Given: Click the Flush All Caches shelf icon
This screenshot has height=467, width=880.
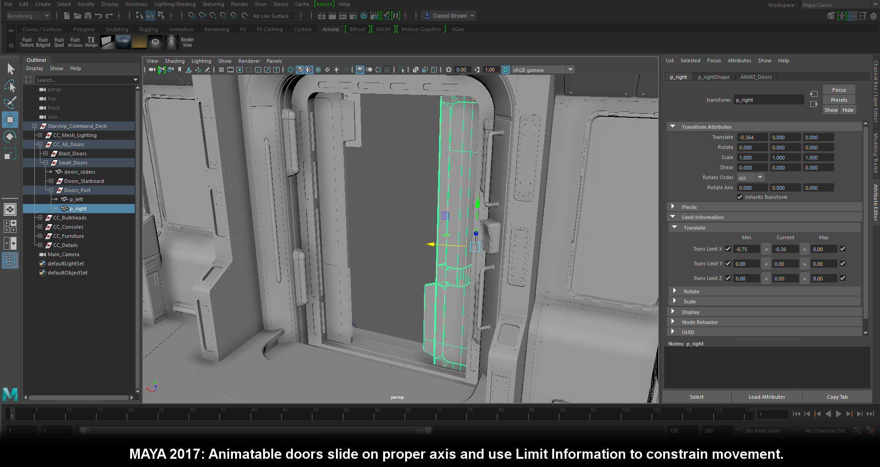Looking at the screenshot, I should (x=75, y=42).
